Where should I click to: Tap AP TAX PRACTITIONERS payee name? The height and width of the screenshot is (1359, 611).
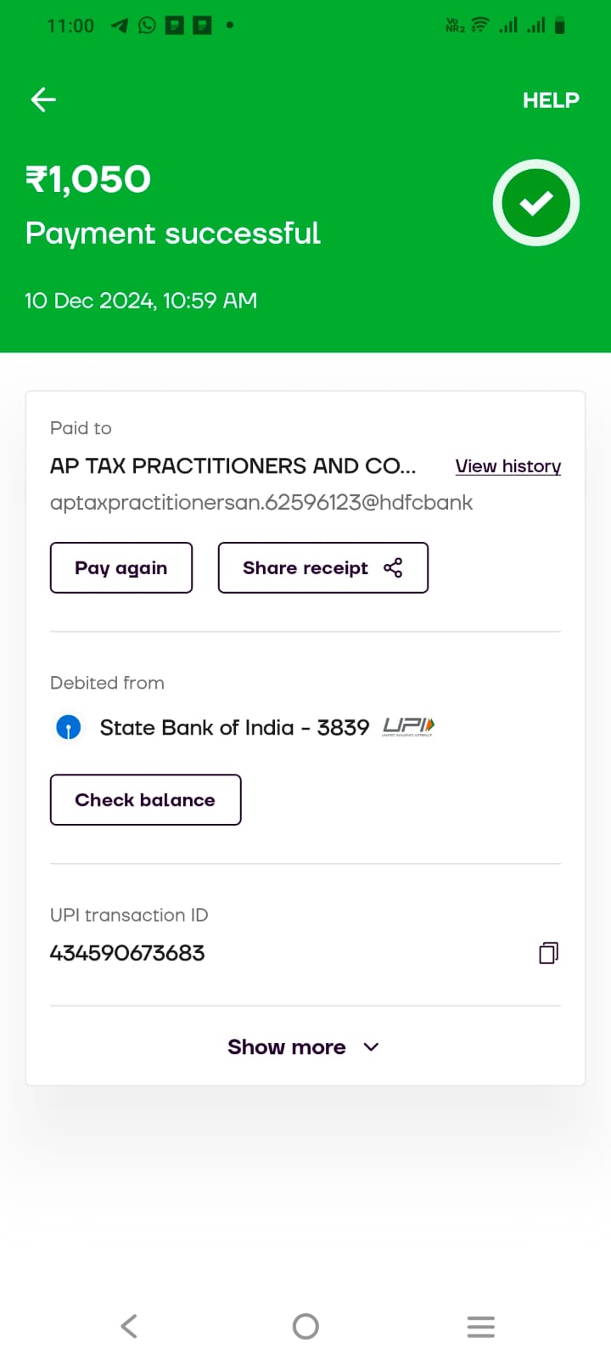coord(233,466)
